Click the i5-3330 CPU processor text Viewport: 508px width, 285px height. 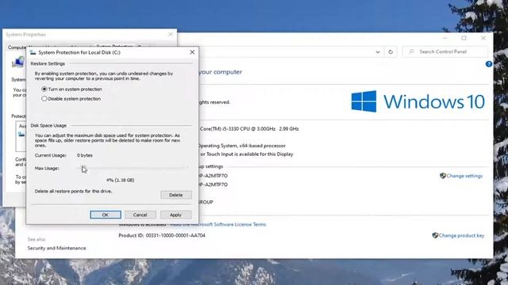[x=249, y=128]
